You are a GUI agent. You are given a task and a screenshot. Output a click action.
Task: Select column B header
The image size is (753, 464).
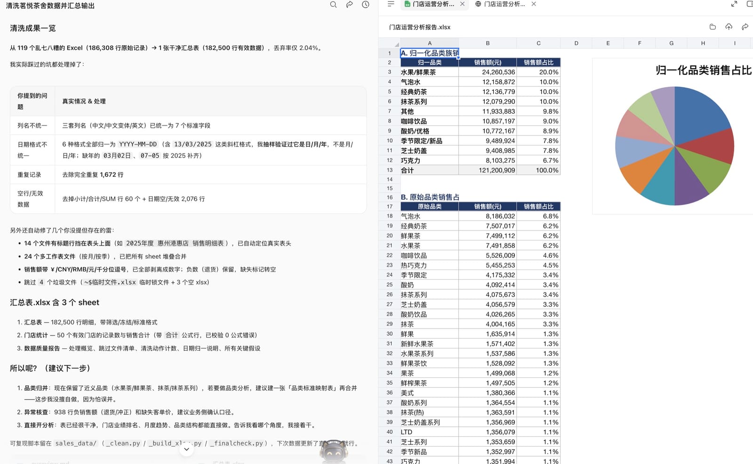[488, 43]
